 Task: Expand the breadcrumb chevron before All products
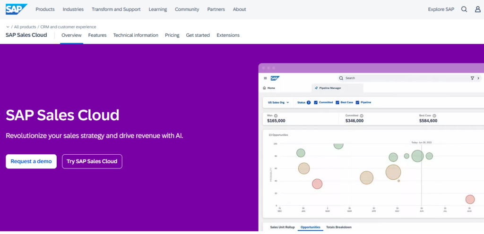click(8, 27)
